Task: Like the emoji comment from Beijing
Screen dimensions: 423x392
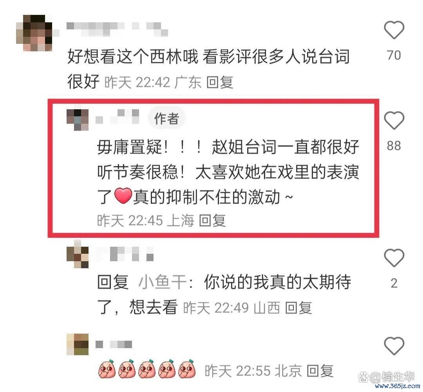Action: click(394, 346)
